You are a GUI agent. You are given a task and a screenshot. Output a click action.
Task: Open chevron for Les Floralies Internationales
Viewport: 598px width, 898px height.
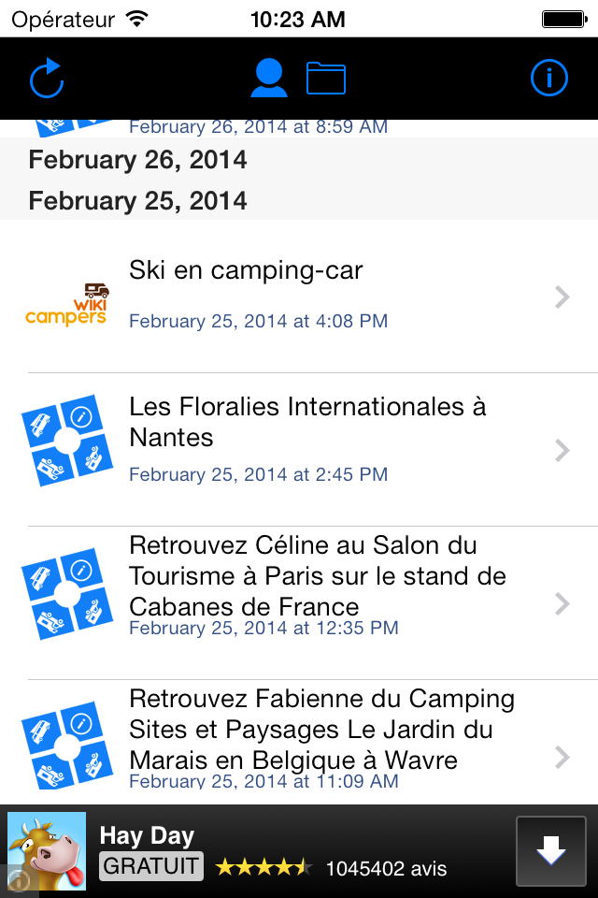coord(562,451)
